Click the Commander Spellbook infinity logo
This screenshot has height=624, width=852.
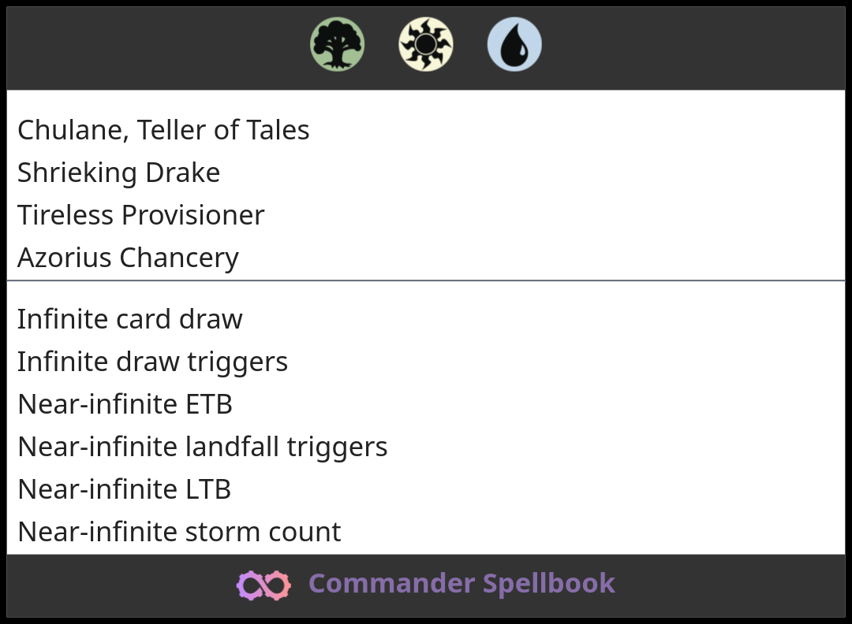263,585
